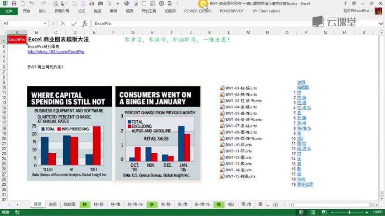Screen dimensions: 385x216
Task: Click the BW1-10-饼.crtx file object
Action: pos(236,145)
